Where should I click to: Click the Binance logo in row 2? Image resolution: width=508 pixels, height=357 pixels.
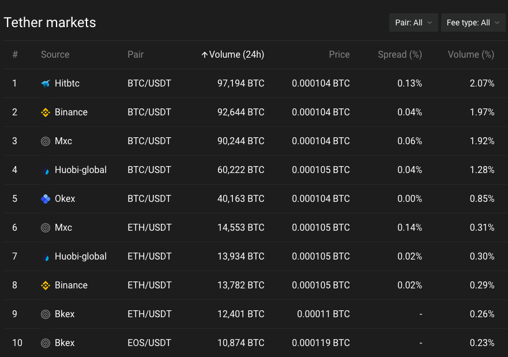46,112
